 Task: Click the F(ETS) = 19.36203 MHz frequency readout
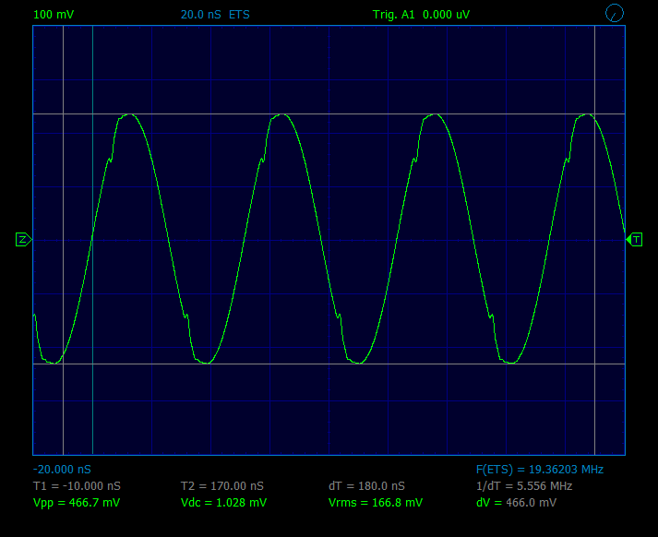tap(540, 469)
